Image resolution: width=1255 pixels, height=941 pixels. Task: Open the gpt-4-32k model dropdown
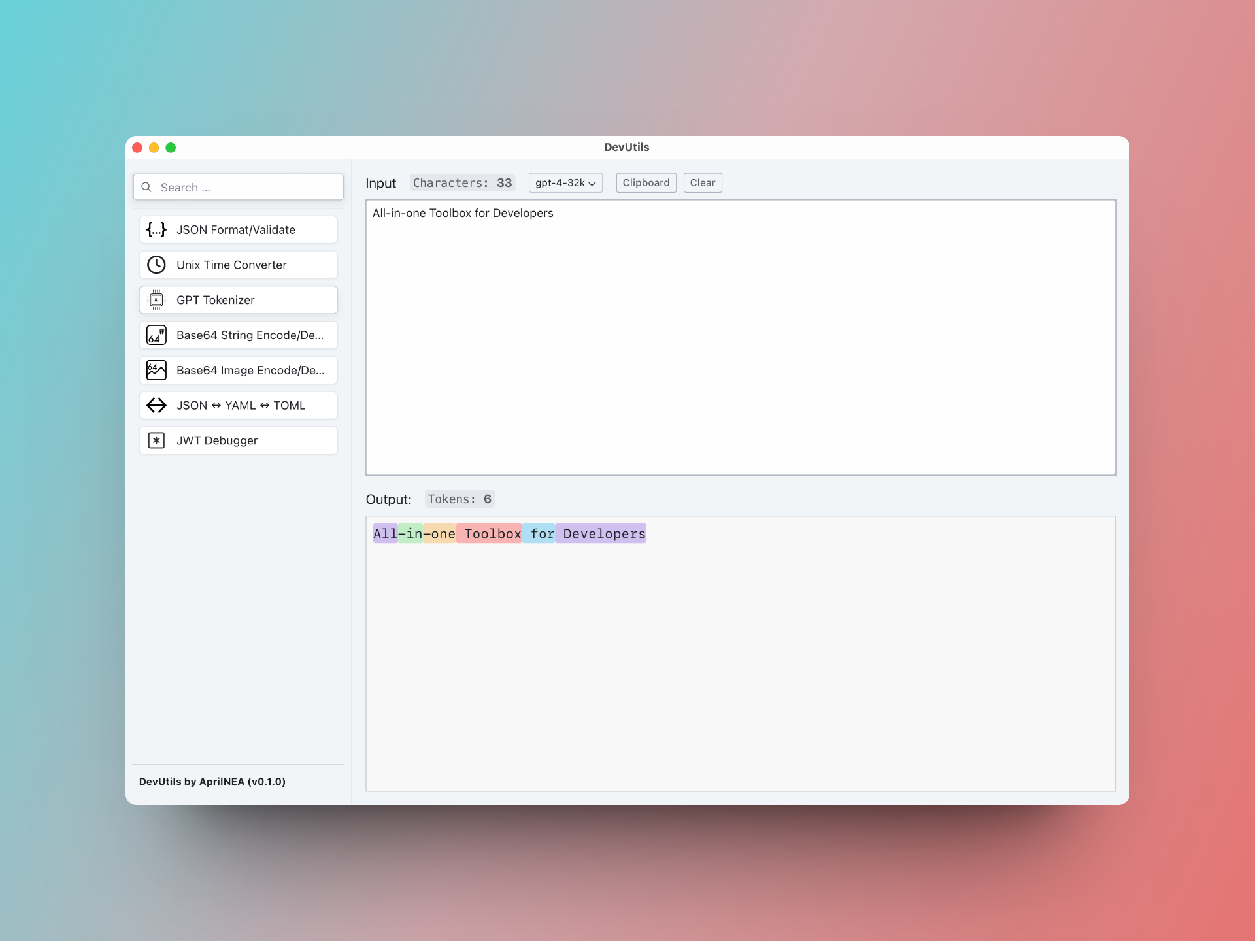(x=565, y=183)
